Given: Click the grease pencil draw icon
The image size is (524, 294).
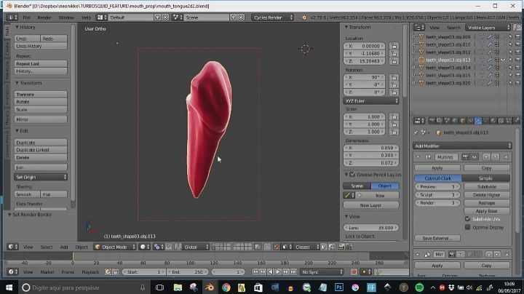Looking at the screenshot, I should click(x=348, y=196).
